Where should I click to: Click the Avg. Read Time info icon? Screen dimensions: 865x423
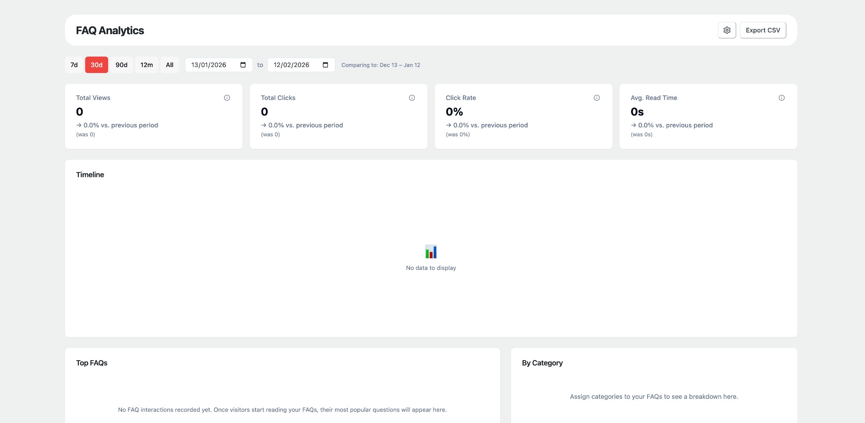tap(782, 98)
